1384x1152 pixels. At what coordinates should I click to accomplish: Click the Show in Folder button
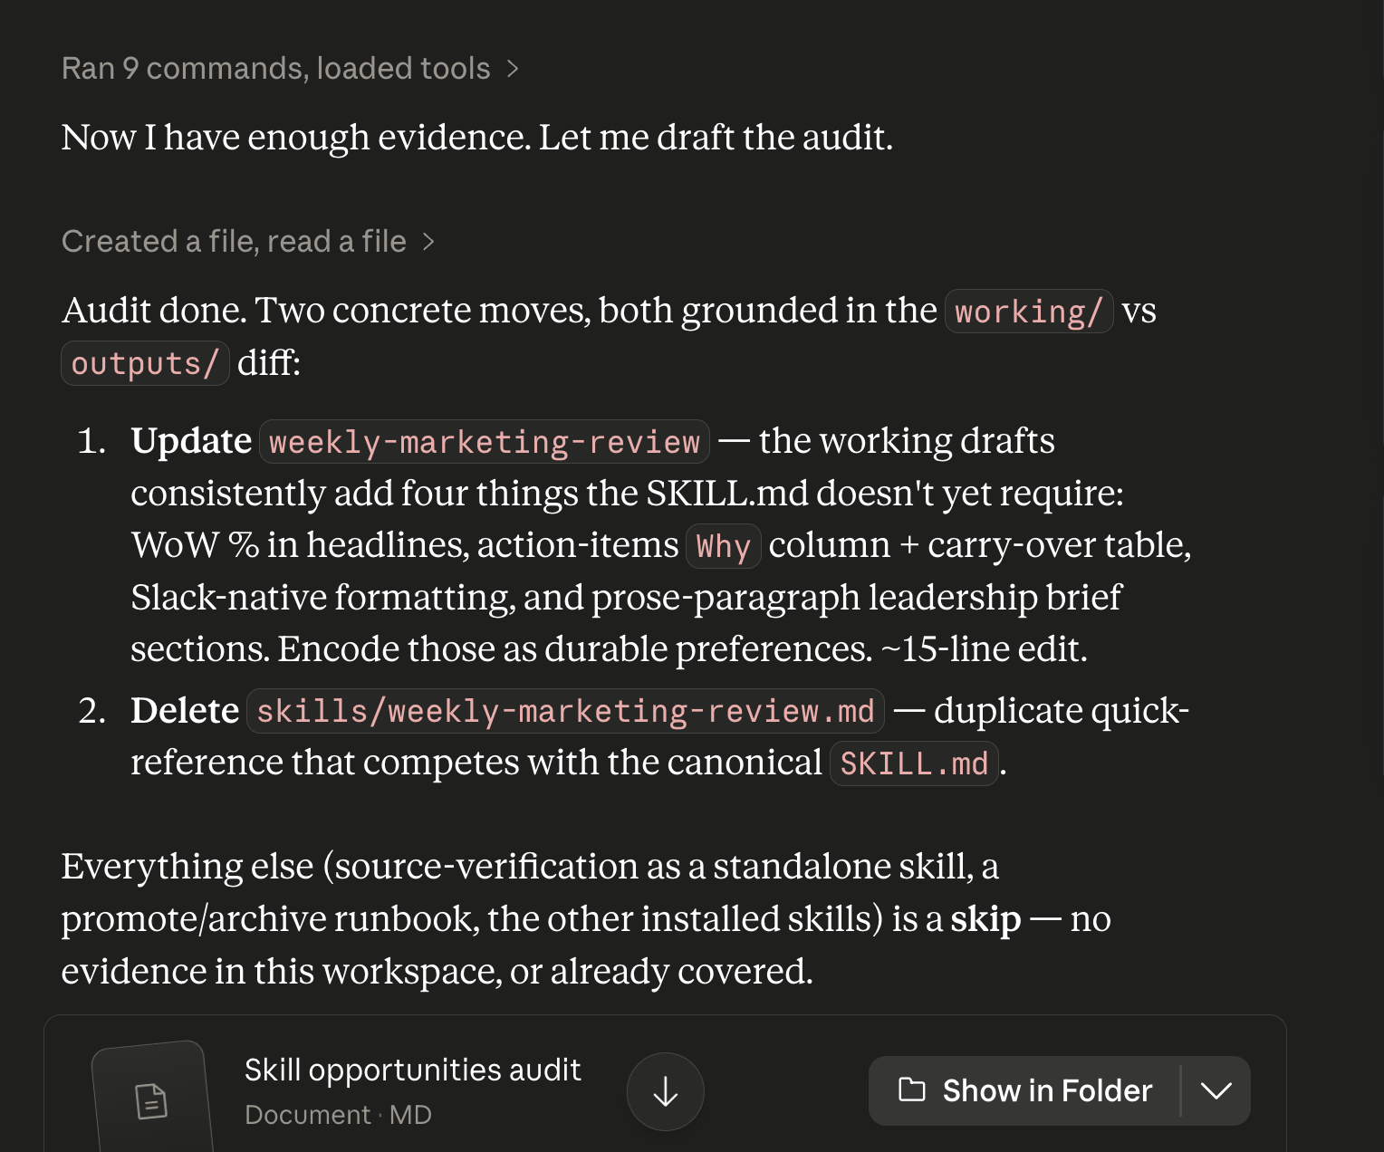pos(1024,1090)
